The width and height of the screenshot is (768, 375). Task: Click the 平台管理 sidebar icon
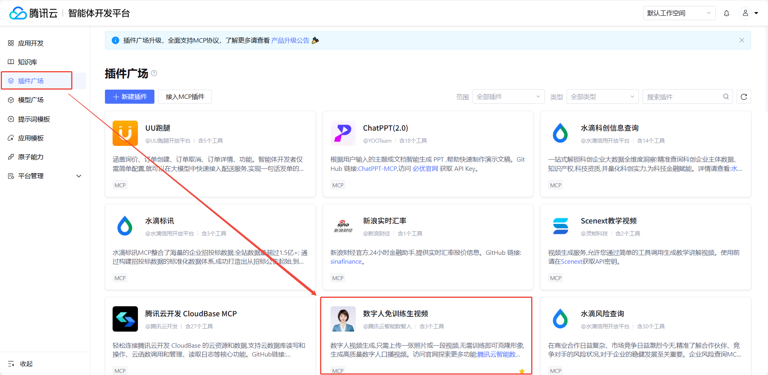(x=11, y=176)
